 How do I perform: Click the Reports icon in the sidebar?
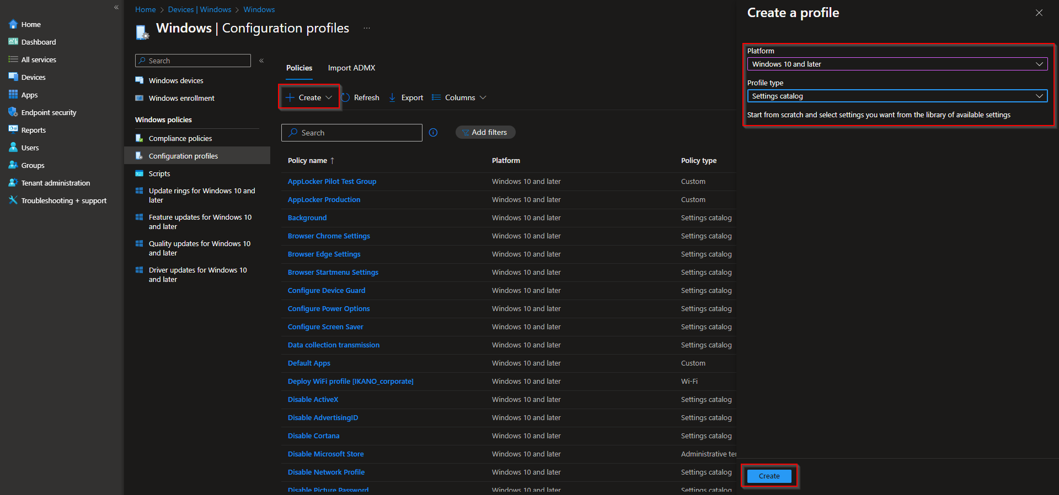13,130
